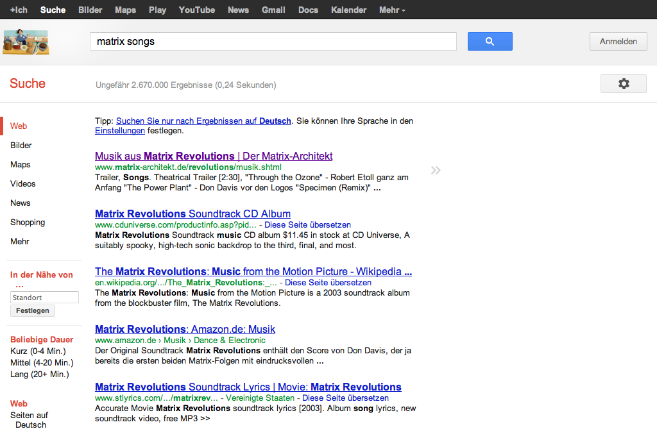
Task: Open News in the top bar
Action: click(239, 10)
